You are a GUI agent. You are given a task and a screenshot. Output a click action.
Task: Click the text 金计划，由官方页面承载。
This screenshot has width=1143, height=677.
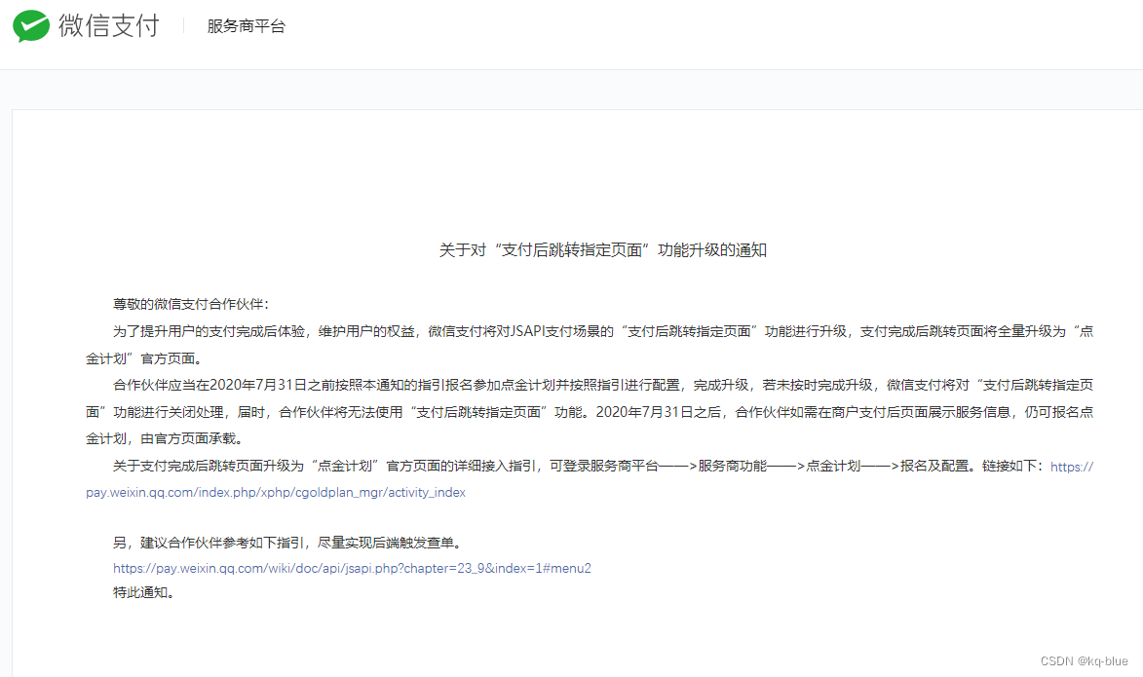pyautogui.click(x=165, y=438)
